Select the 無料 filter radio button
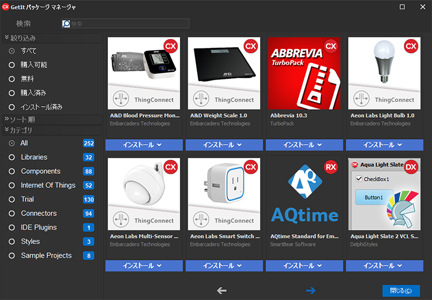The height and width of the screenshot is (300, 432). pyautogui.click(x=12, y=79)
